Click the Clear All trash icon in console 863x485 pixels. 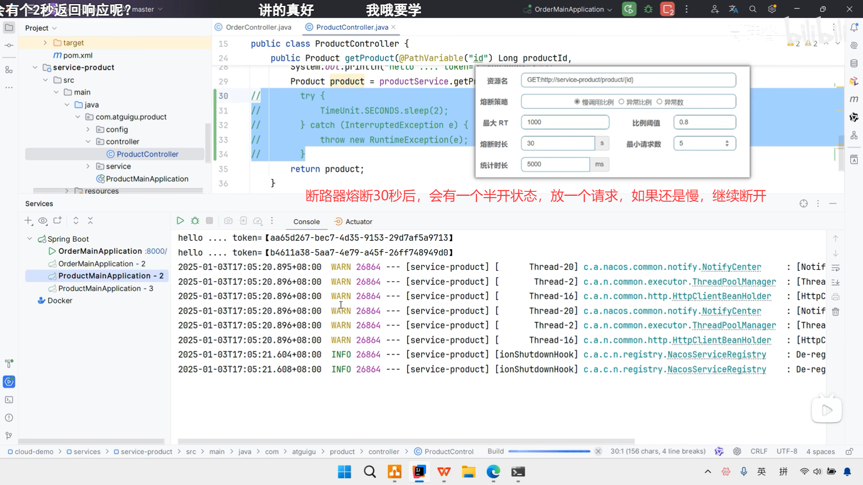[x=836, y=311]
